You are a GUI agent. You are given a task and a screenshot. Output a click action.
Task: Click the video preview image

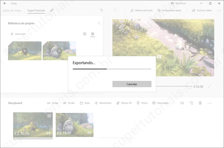pyautogui.click(x=163, y=47)
